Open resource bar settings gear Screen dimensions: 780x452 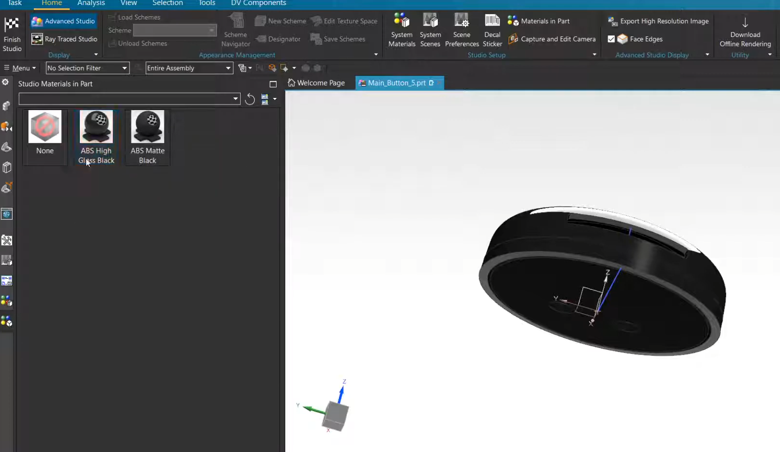point(6,82)
